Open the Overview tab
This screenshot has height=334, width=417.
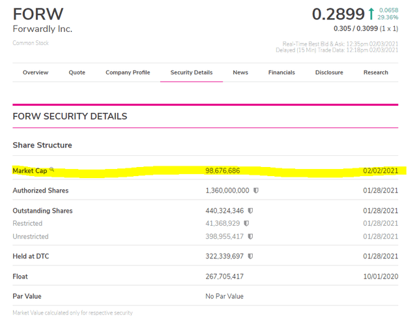[35, 72]
